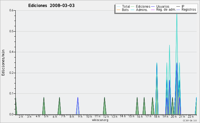200x123 pixels.
Task: Click the '16 h' x-axis label
Action: coord(140,116)
